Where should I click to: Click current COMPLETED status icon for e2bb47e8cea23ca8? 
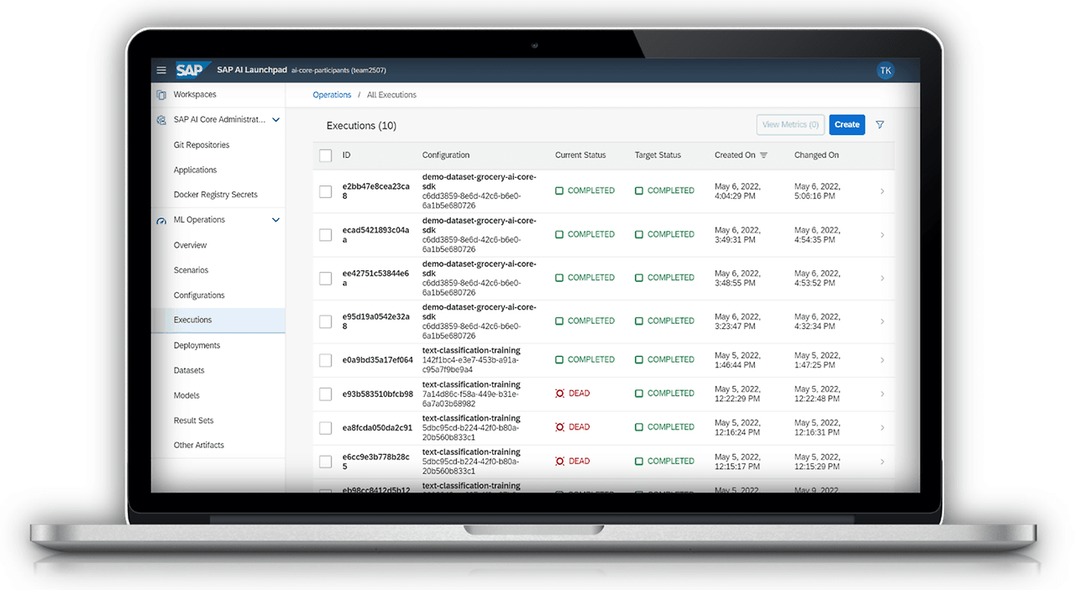click(x=559, y=191)
